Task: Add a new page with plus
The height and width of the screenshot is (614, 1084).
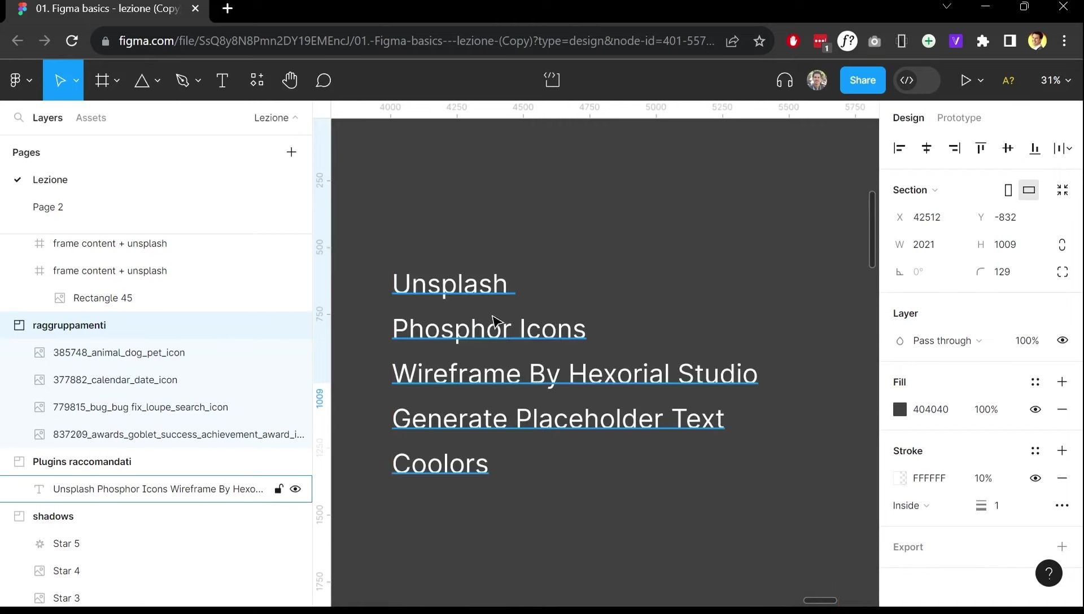Action: [291, 152]
